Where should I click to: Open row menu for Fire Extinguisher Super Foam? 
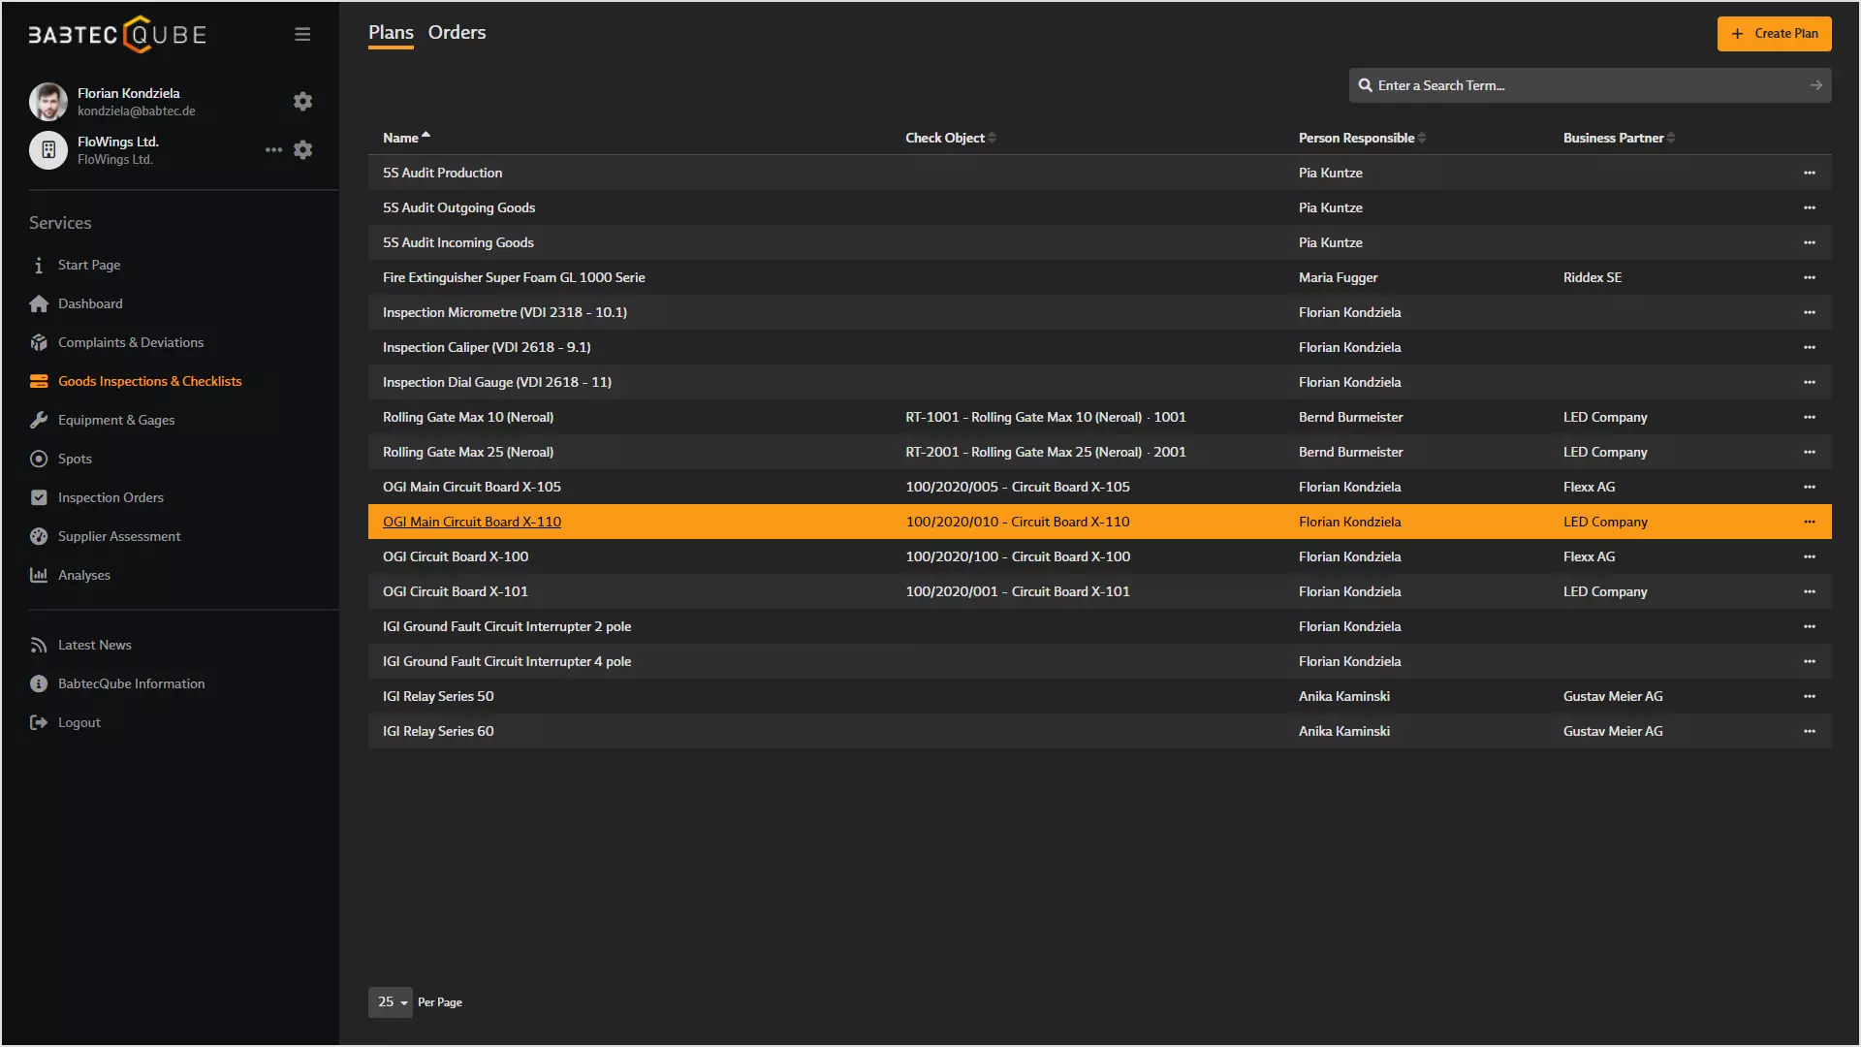(1809, 277)
